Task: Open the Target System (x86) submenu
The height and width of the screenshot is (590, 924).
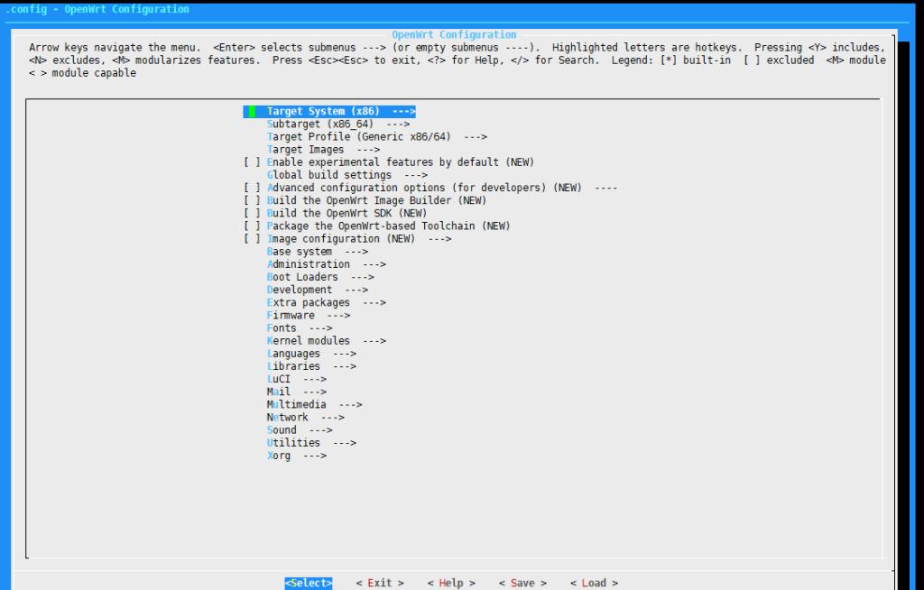Action: click(329, 111)
